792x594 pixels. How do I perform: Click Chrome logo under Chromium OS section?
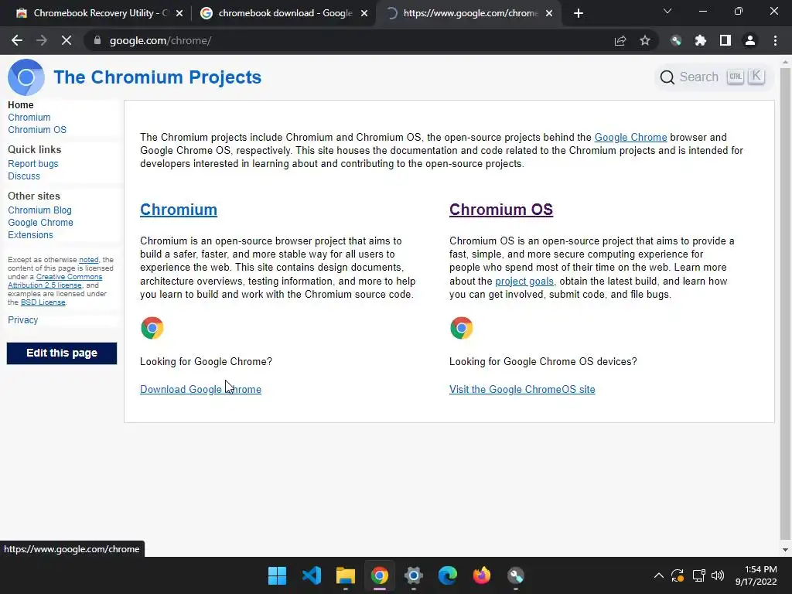pyautogui.click(x=461, y=328)
